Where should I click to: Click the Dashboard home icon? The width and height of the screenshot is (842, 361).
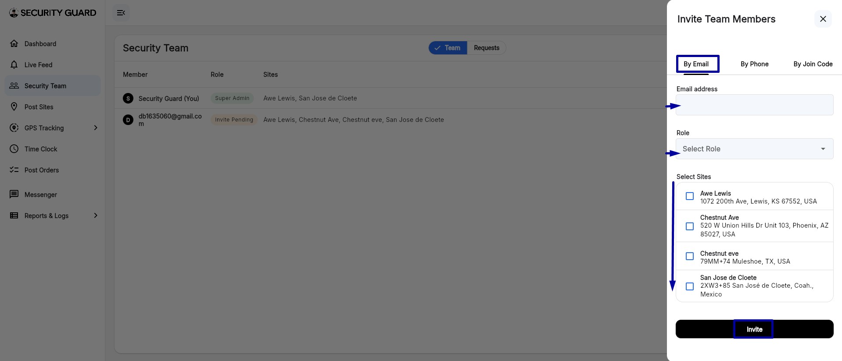[x=14, y=43]
